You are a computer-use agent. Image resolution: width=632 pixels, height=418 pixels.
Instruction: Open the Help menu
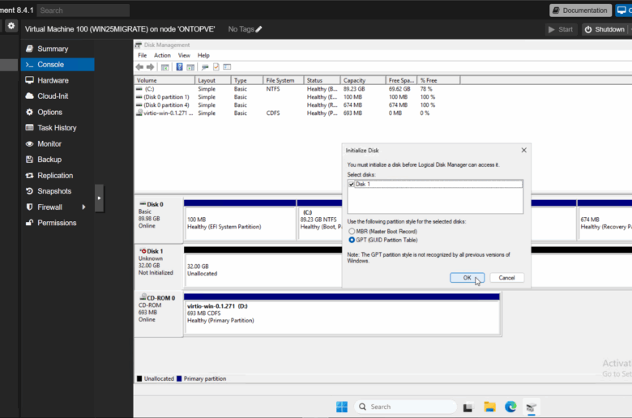(203, 55)
